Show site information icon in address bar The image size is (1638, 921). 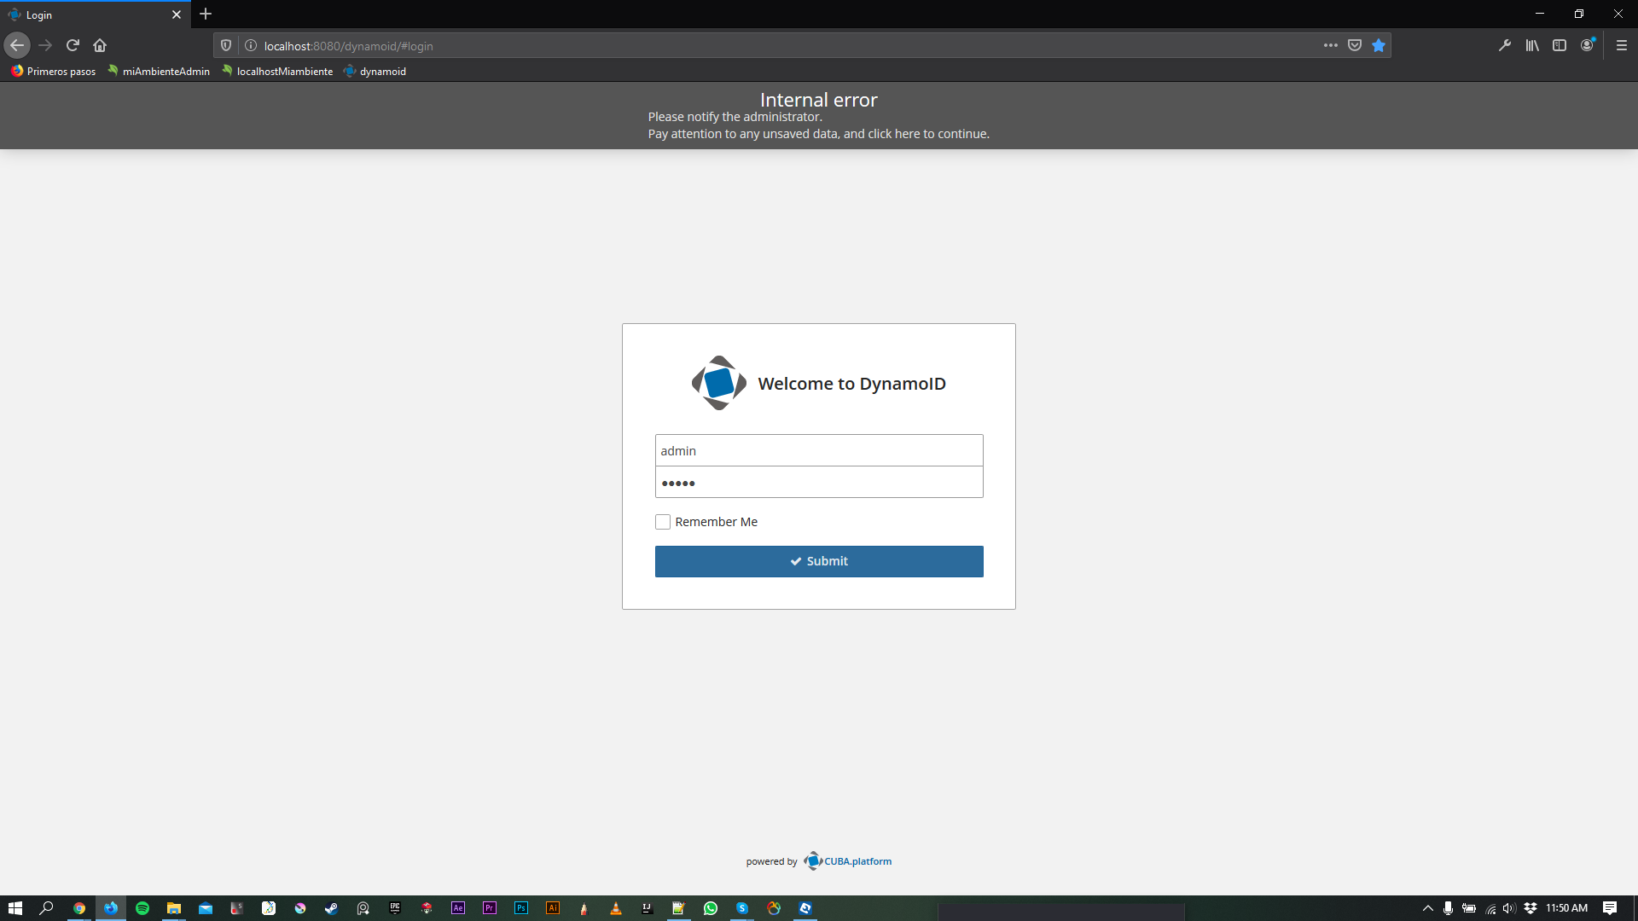click(x=251, y=45)
